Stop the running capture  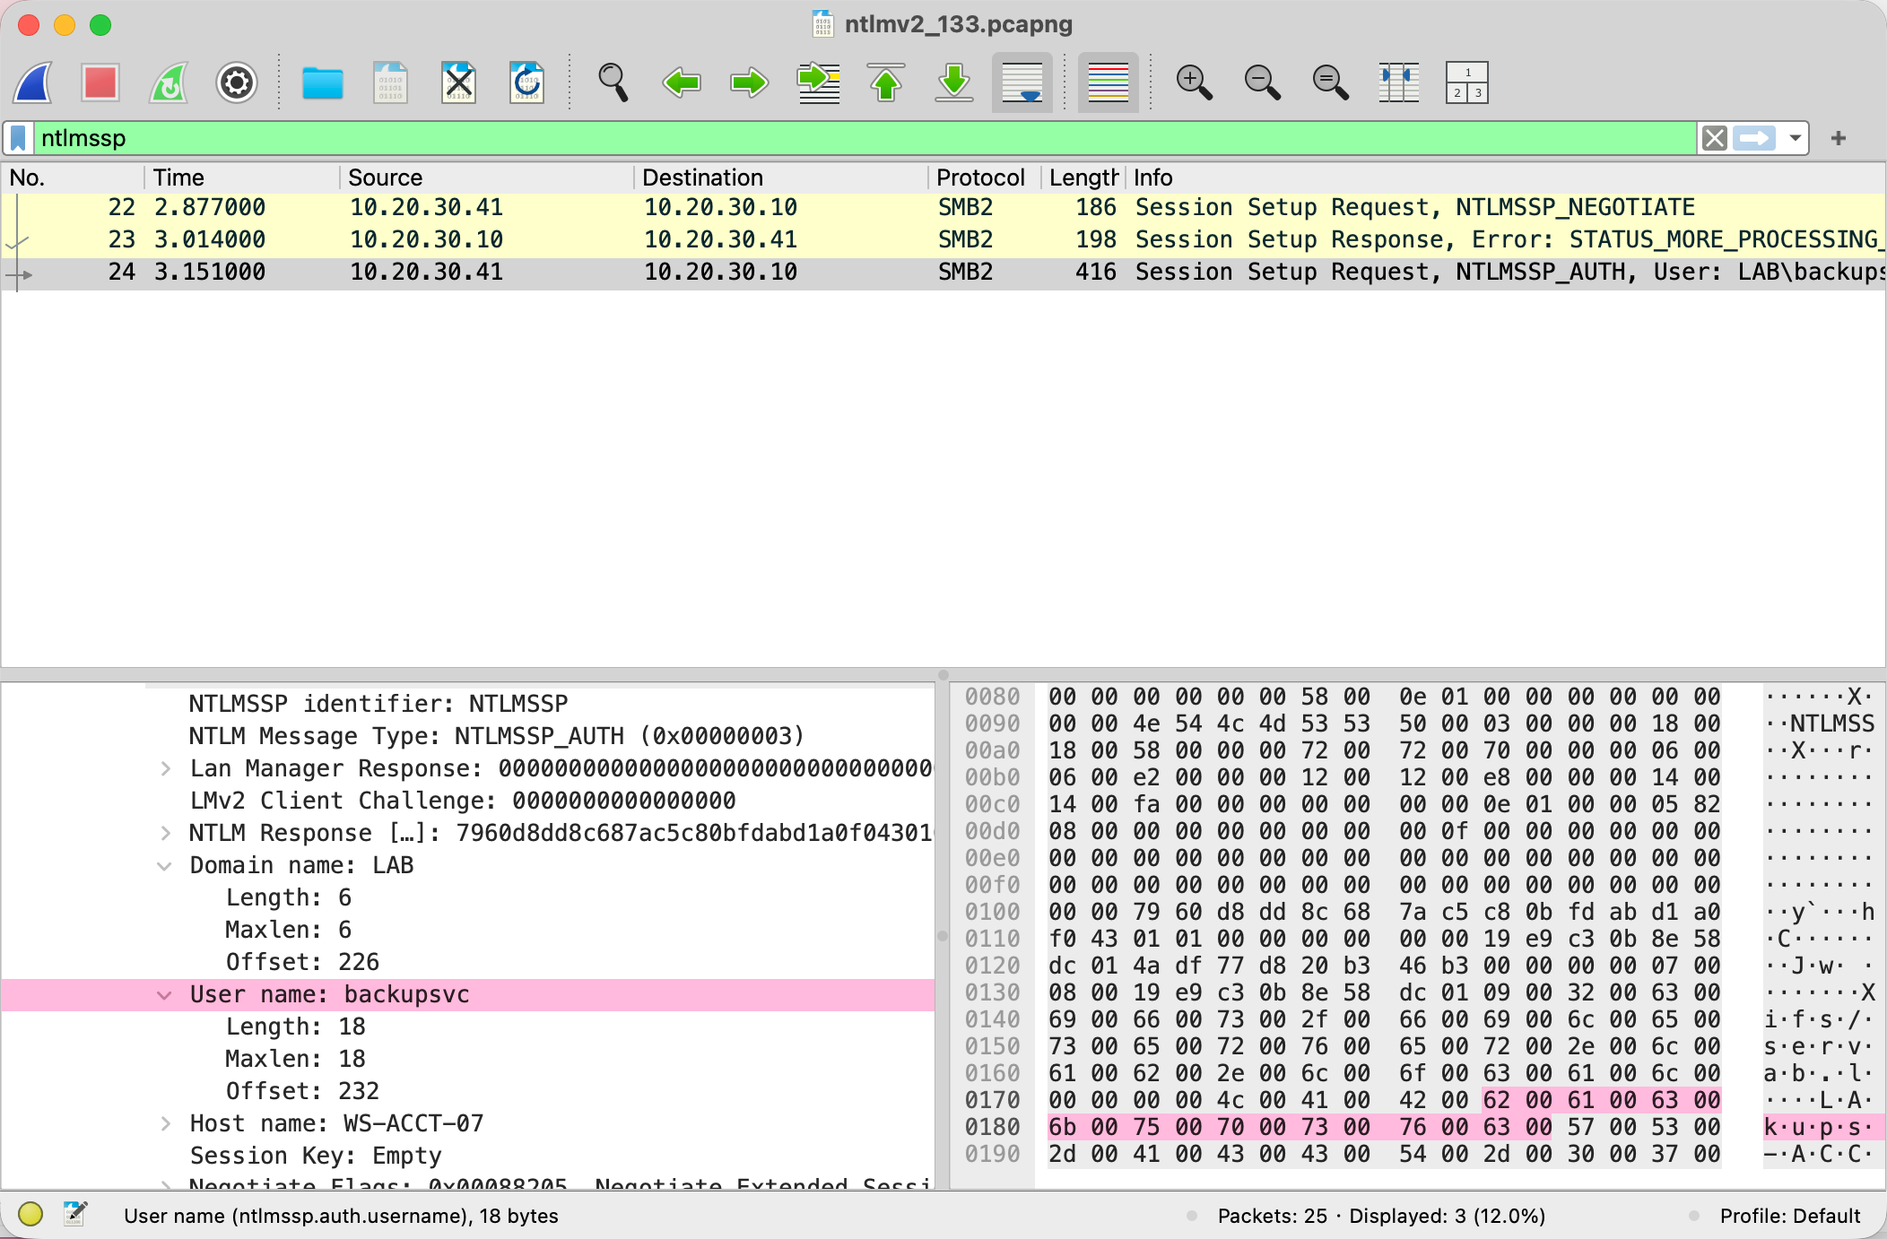tap(100, 83)
